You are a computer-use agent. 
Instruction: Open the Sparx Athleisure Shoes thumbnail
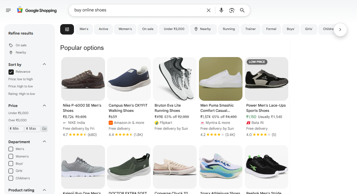pyautogui.click(x=221, y=167)
